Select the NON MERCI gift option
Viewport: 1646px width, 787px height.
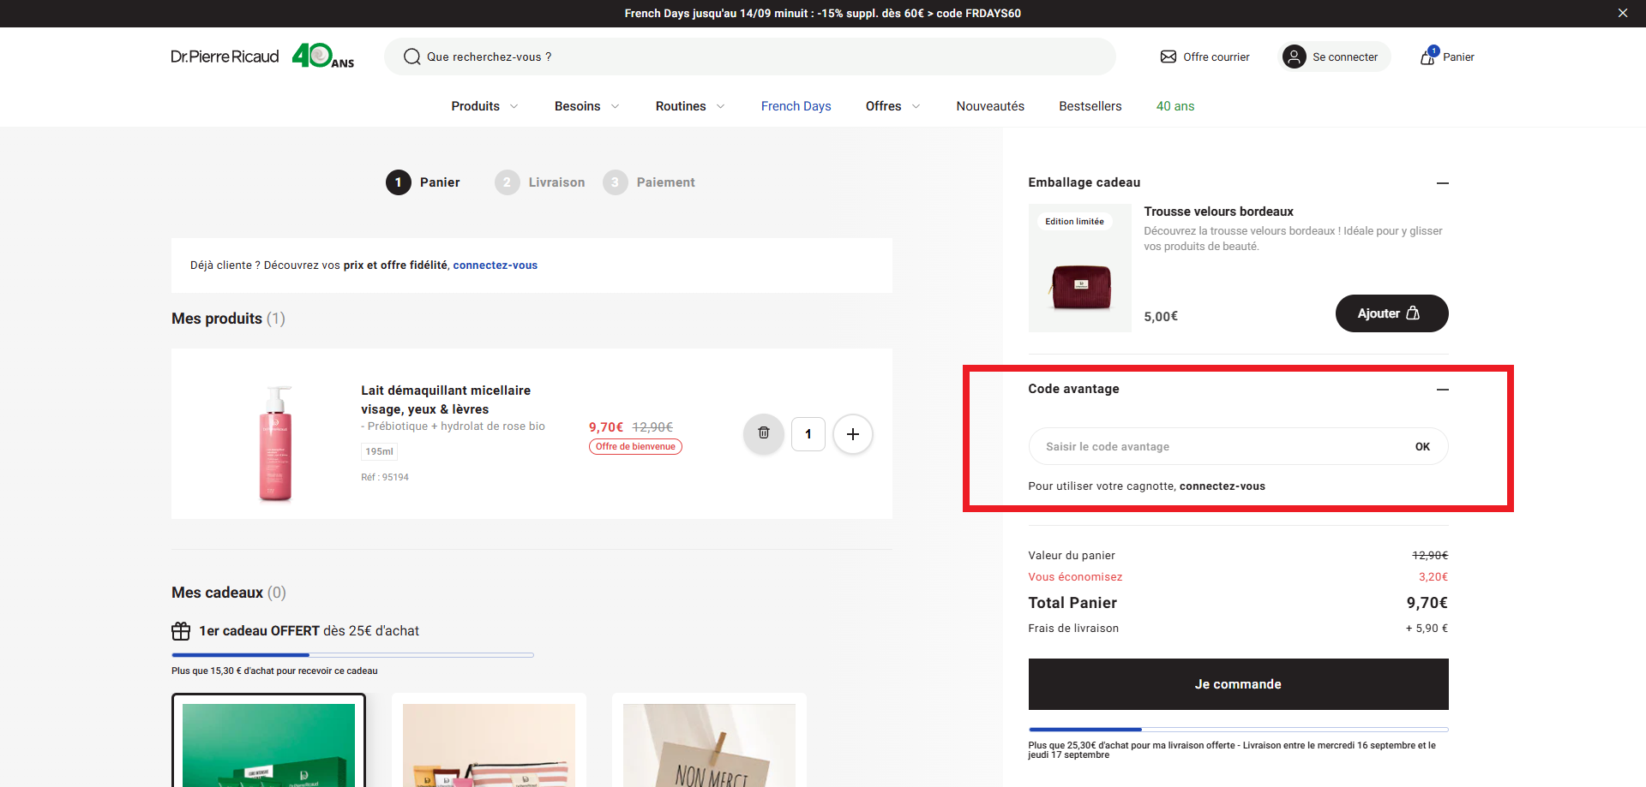709,742
